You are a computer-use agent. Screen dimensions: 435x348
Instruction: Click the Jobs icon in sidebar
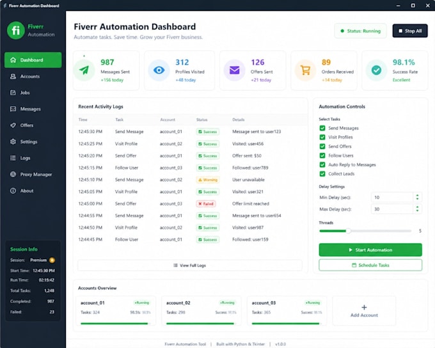pos(13,92)
